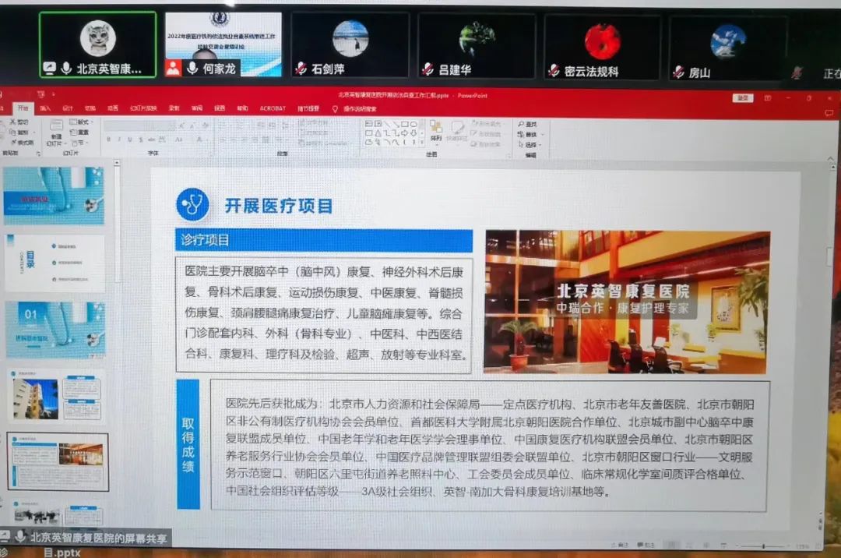This screenshot has height=558, width=841.
Task: Click the 医院先后获批成为 achievements text box
Action: [x=489, y=447]
